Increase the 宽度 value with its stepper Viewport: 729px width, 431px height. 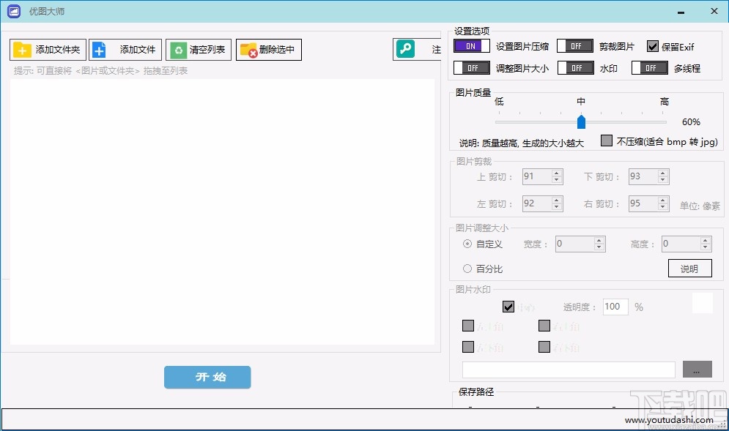tap(597, 240)
